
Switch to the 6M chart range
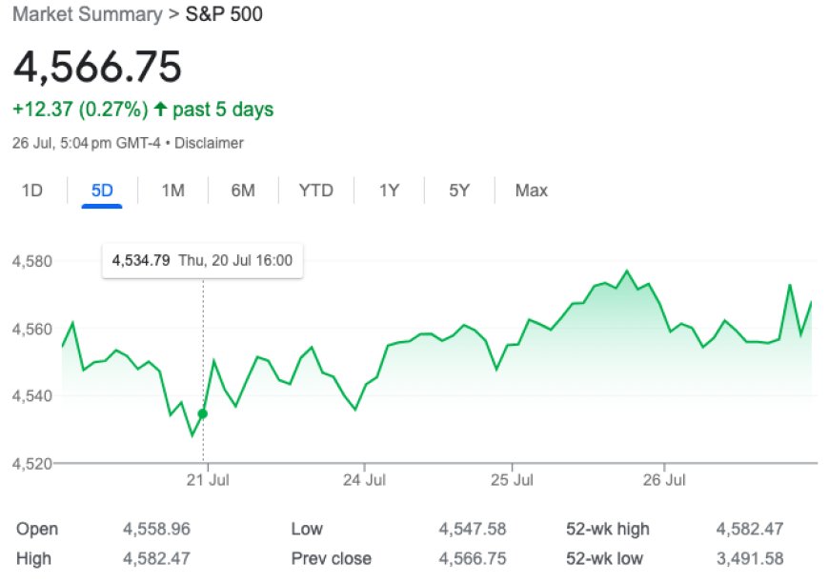click(243, 190)
